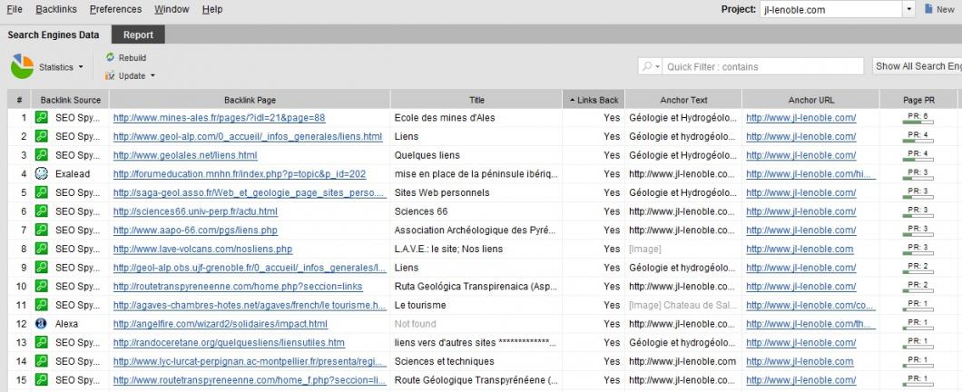Click the Project name field jl-lenoble.com
Screen dimensions: 962x392
click(x=830, y=9)
